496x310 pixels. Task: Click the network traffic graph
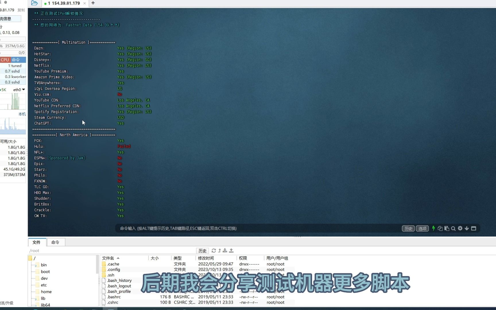[13, 101]
